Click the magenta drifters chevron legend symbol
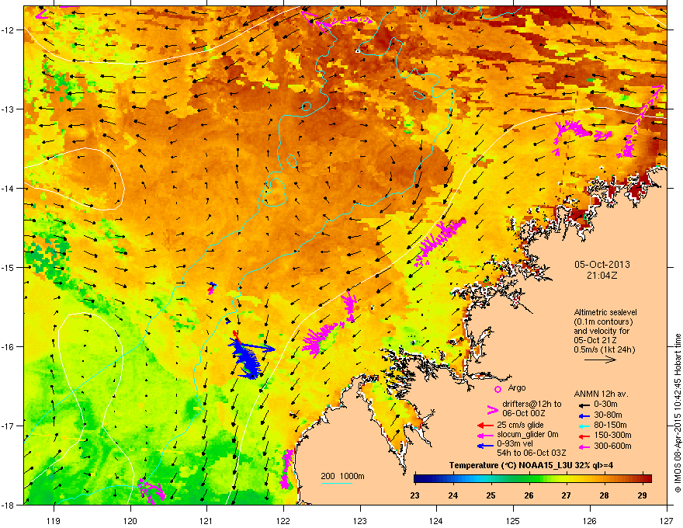The width and height of the screenshot is (683, 528). tap(492, 409)
